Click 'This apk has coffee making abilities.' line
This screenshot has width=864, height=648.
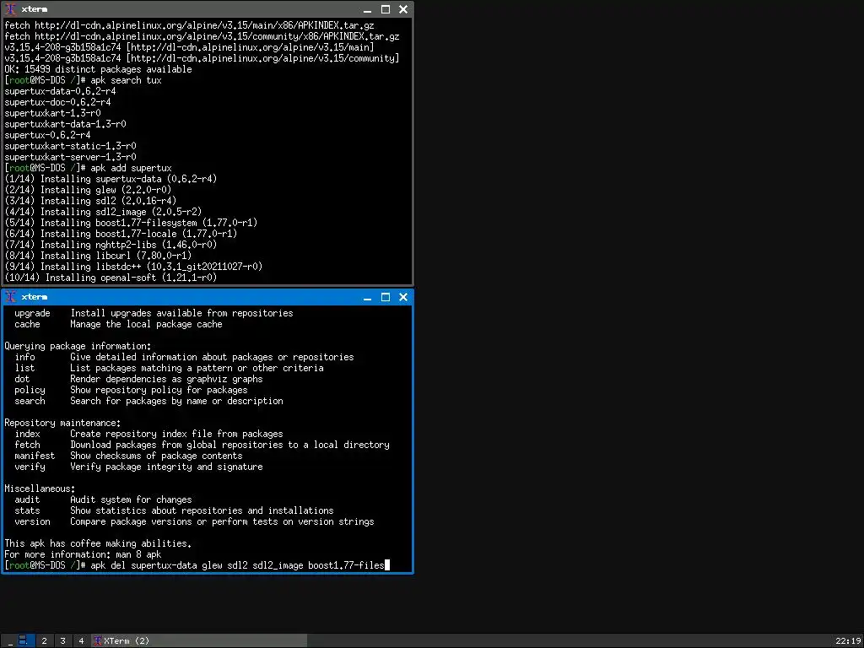tap(98, 544)
